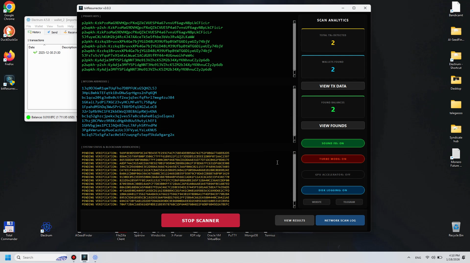Open the Tools menu in Electrum
Screen dimensions: 470x263
click(60, 26)
